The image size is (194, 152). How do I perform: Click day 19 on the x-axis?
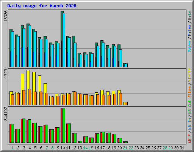click(x=114, y=148)
